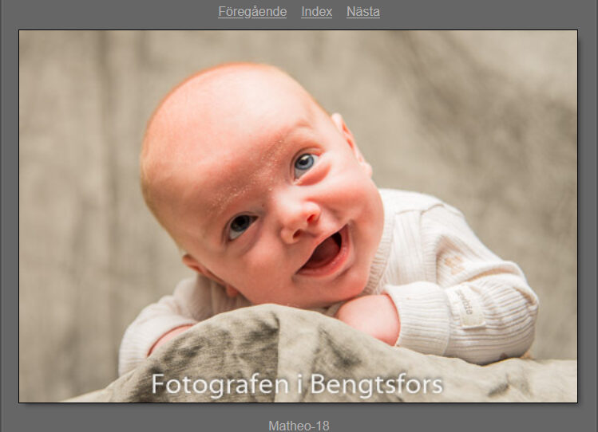Open the Index link
Screen dimensions: 598x432
click(x=316, y=12)
